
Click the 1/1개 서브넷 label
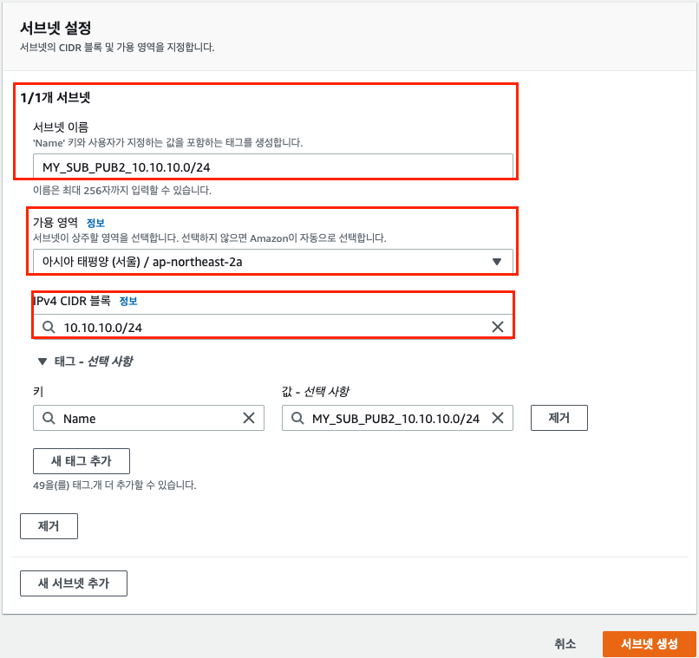(56, 98)
